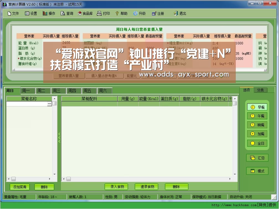Click the 升级 (Upgrade) toolbar item
Viewport: 279px width, 209px height.
pos(140,13)
